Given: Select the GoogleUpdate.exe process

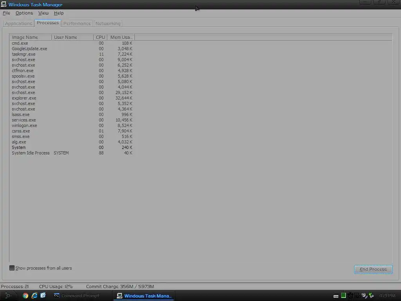Looking at the screenshot, I should click(x=72, y=49).
